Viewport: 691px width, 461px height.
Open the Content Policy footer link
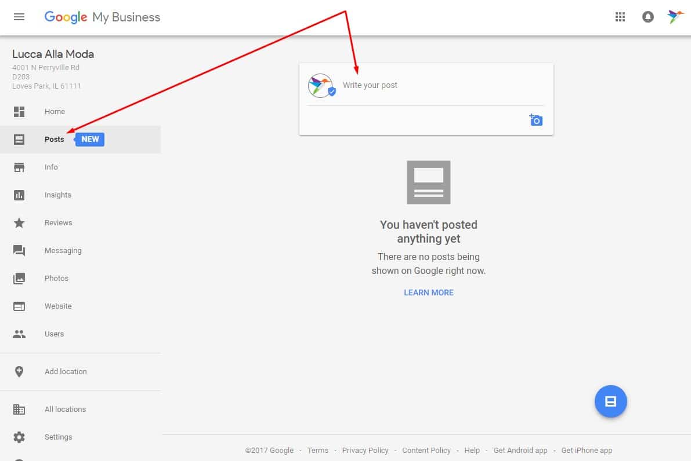[x=426, y=451]
